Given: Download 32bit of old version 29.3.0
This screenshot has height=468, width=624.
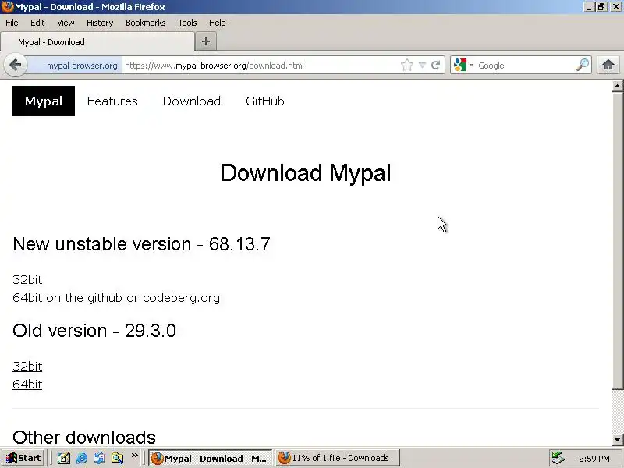Looking at the screenshot, I should tap(27, 367).
